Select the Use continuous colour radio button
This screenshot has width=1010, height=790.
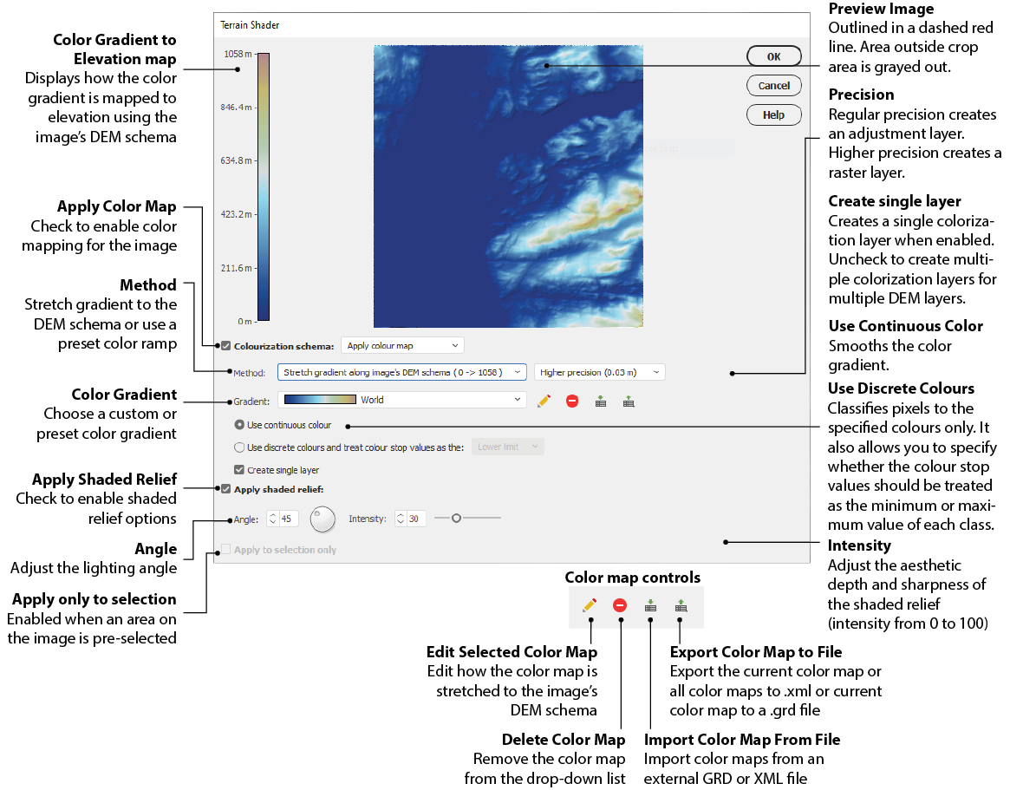click(240, 426)
